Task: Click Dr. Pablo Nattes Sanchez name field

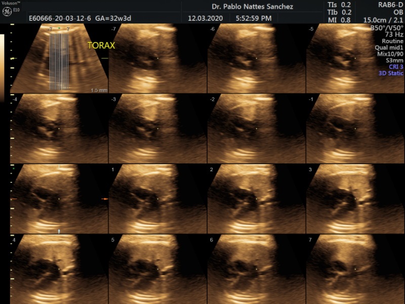Action: [251, 7]
